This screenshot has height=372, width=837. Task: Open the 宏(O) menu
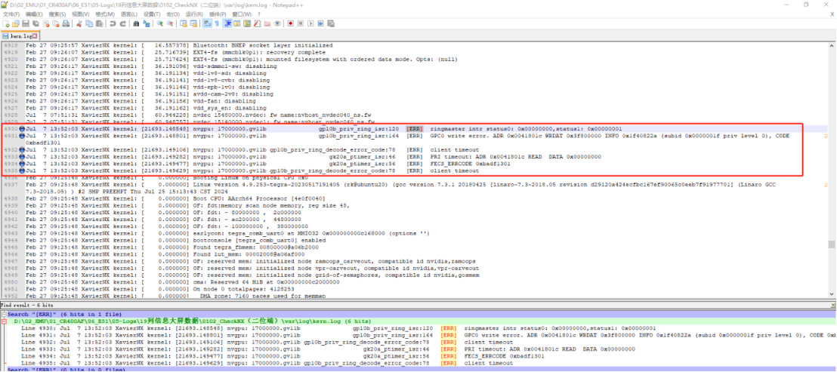[173, 14]
